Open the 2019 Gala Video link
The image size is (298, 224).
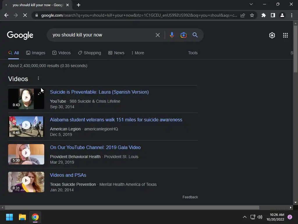(x=95, y=147)
